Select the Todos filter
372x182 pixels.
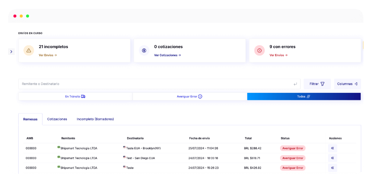tap(303, 97)
